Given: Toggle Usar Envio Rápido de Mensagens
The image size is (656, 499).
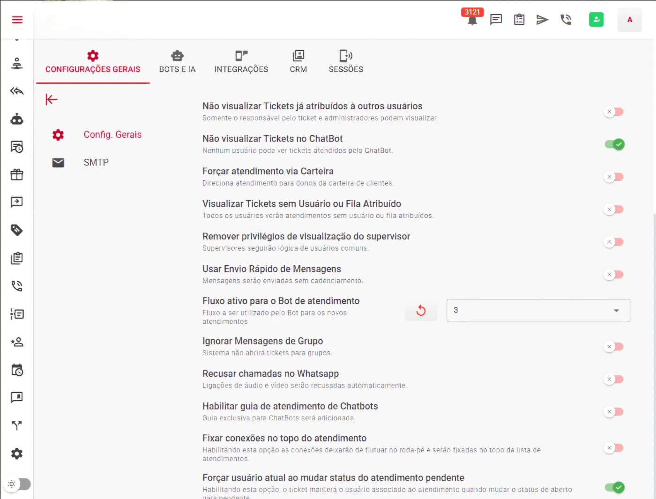Looking at the screenshot, I should tap(614, 275).
